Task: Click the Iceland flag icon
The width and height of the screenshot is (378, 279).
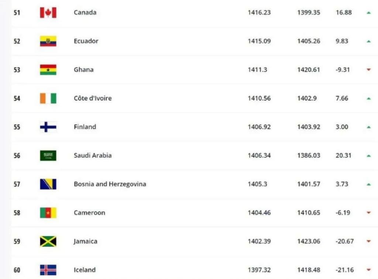Action: coord(48,270)
